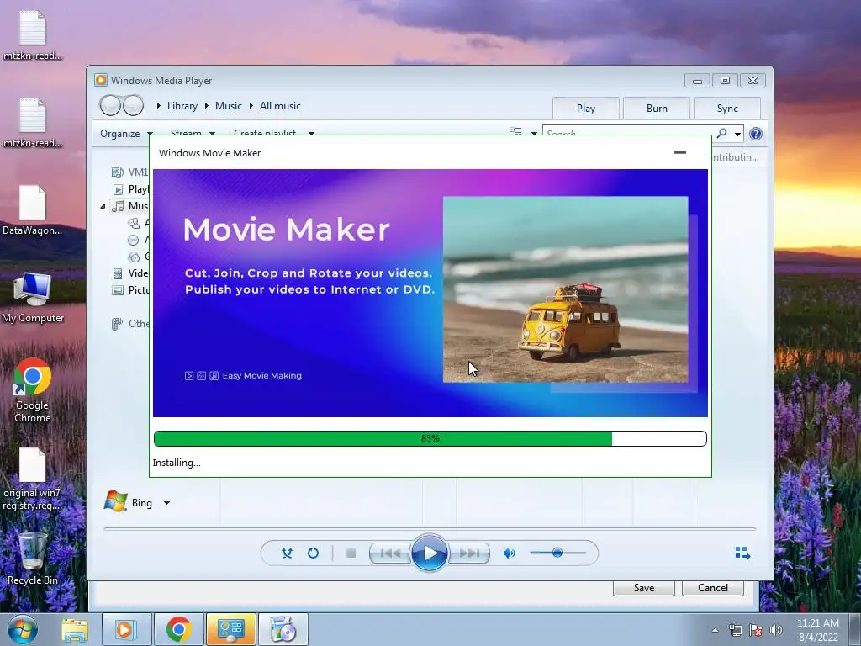This screenshot has height=646, width=861.
Task: Click the All music breadcrumb
Action: [x=280, y=106]
